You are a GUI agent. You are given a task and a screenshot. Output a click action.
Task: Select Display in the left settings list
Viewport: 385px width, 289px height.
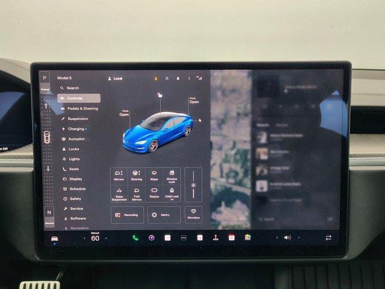(x=72, y=179)
